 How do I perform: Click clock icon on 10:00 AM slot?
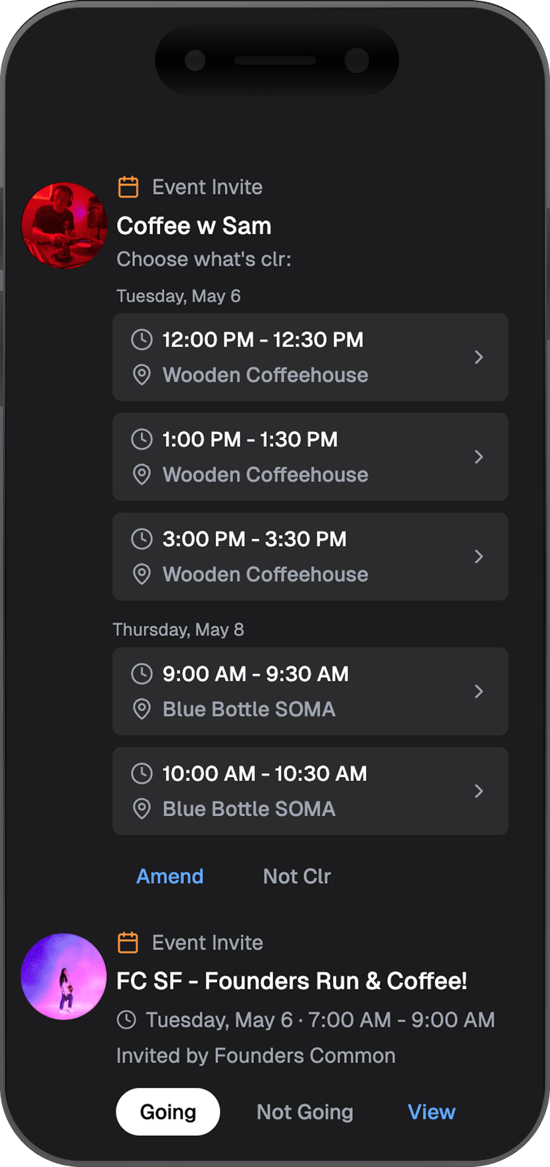[141, 774]
